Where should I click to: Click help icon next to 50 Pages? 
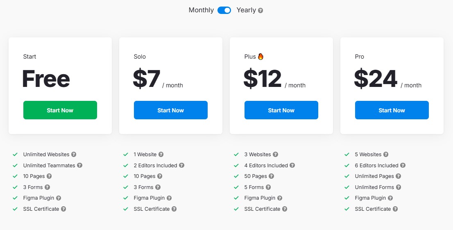(272, 176)
